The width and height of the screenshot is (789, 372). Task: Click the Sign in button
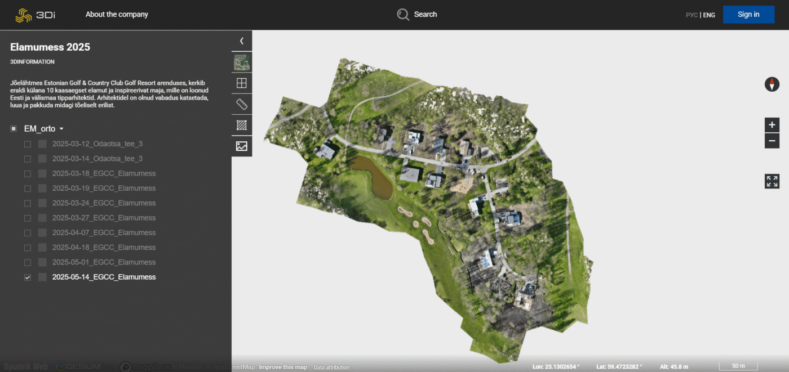click(748, 15)
